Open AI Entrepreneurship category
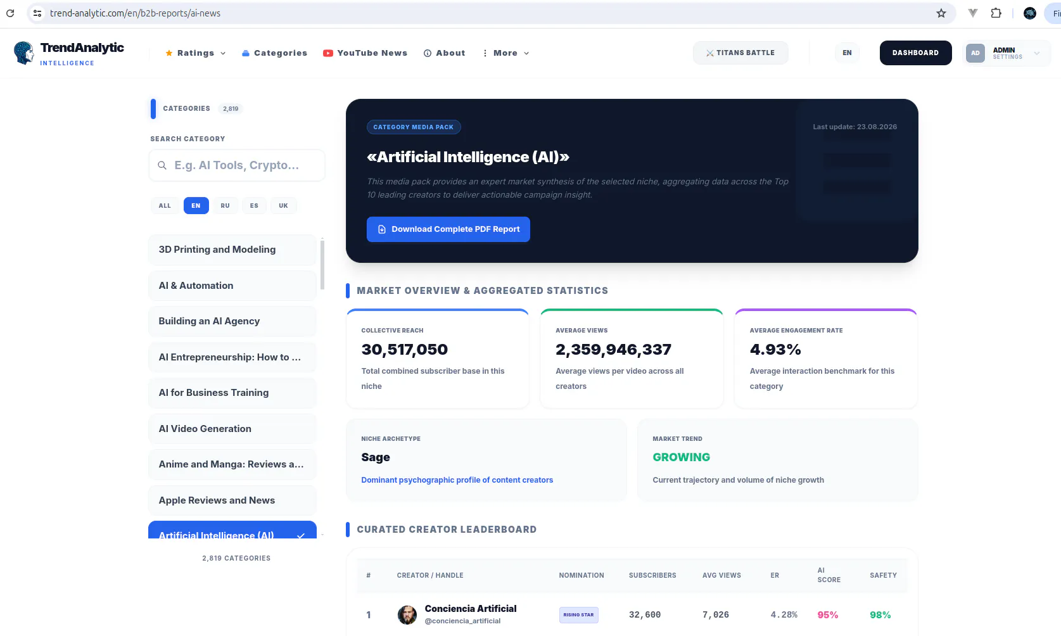The image size is (1061, 636). [x=232, y=357]
